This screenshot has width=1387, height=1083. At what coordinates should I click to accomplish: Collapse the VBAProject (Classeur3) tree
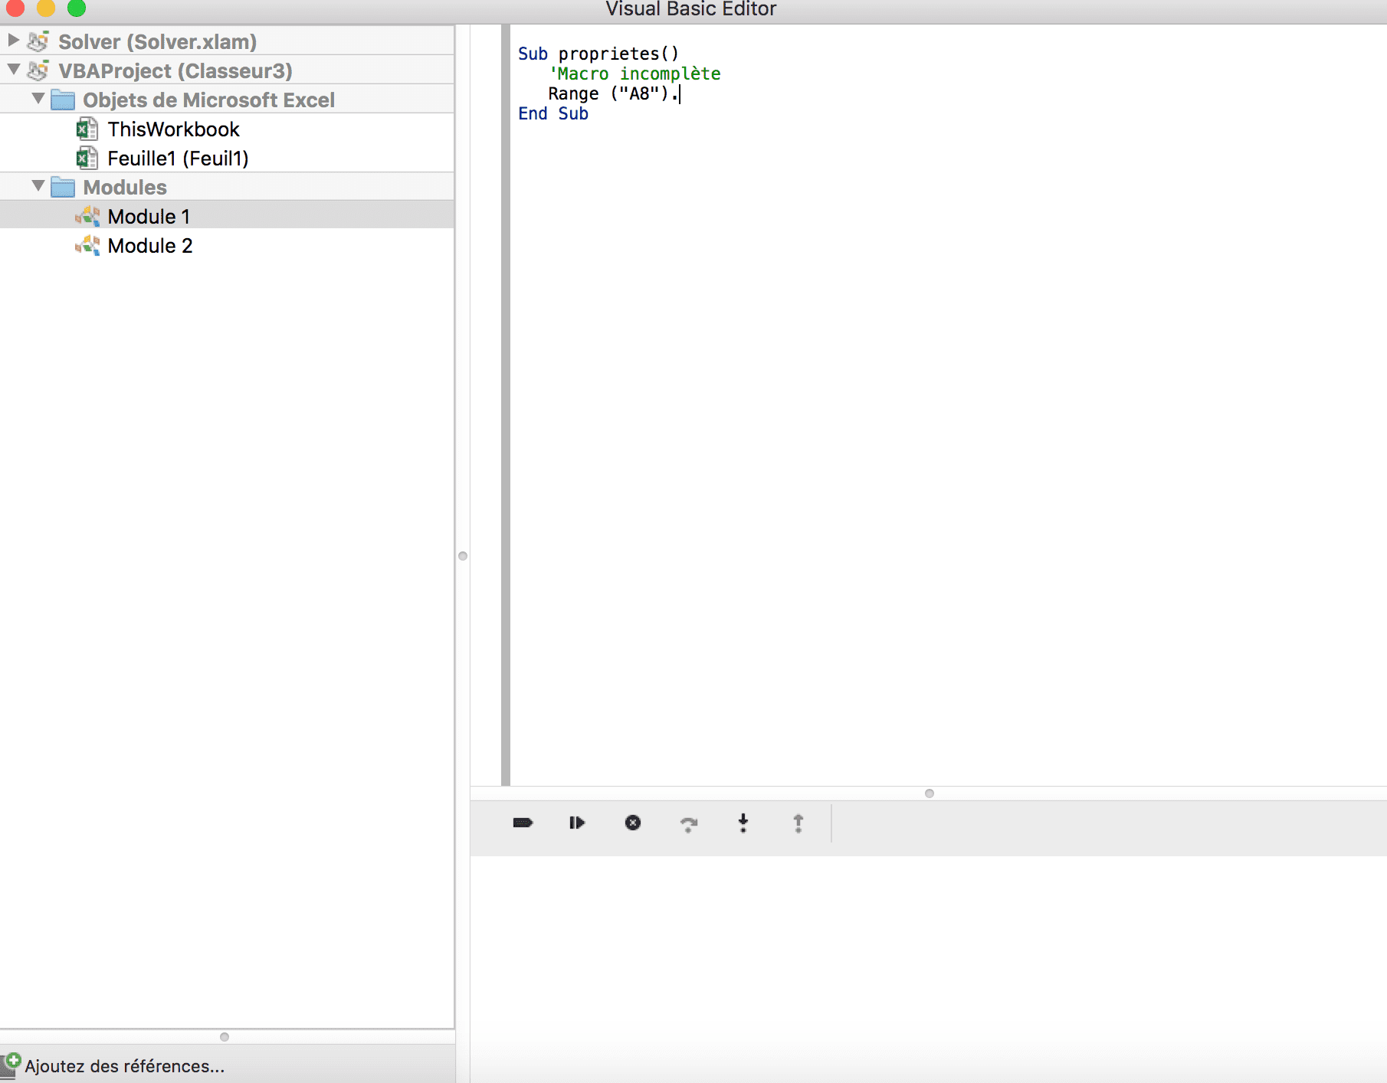[13, 70]
